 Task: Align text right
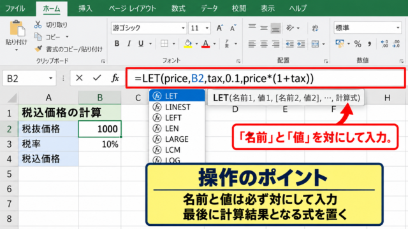pos(275,44)
